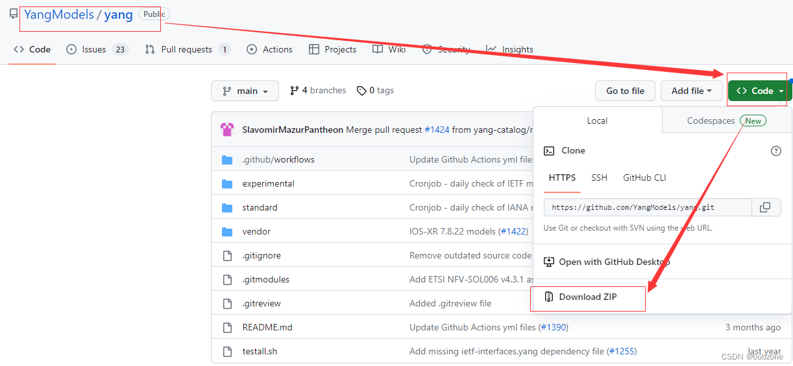Click the file icon beside .gitignore

(227, 255)
